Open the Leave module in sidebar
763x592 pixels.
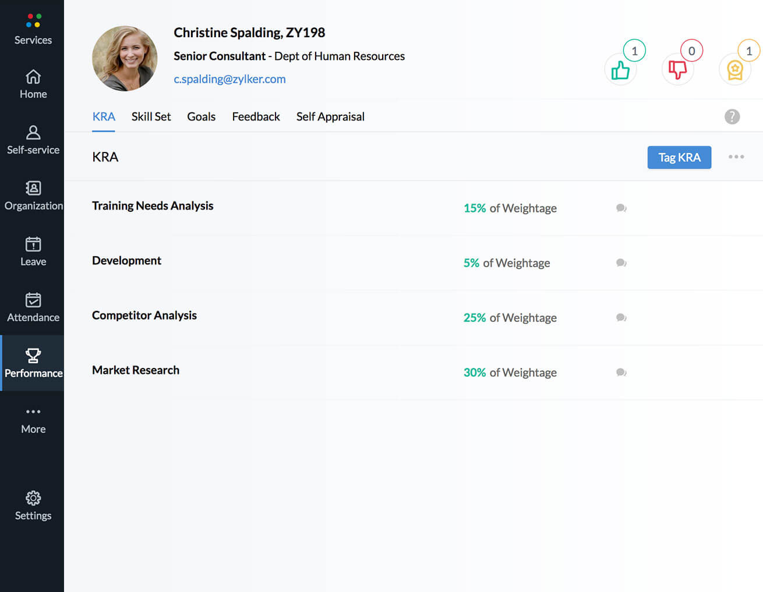coord(33,251)
